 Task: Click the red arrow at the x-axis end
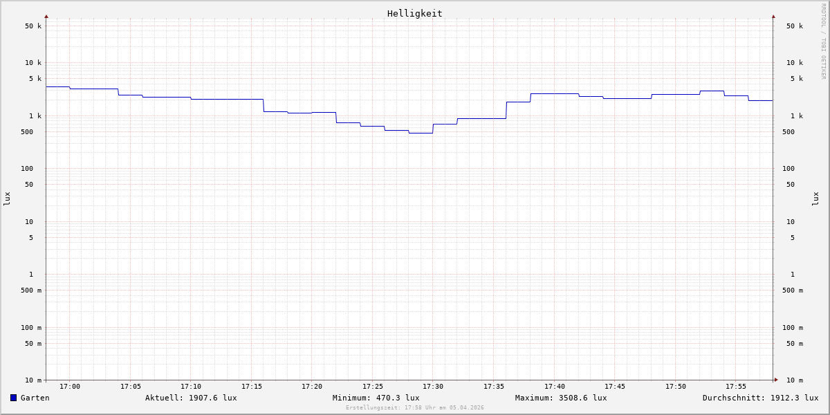click(x=776, y=380)
